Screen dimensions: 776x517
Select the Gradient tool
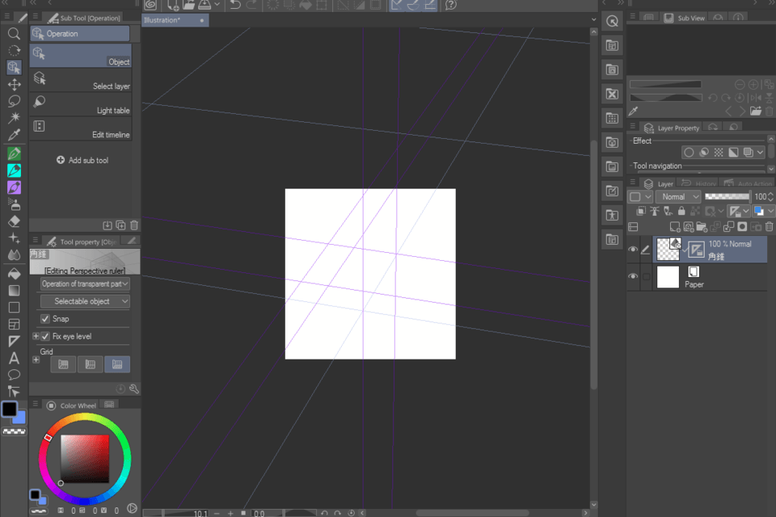14,291
